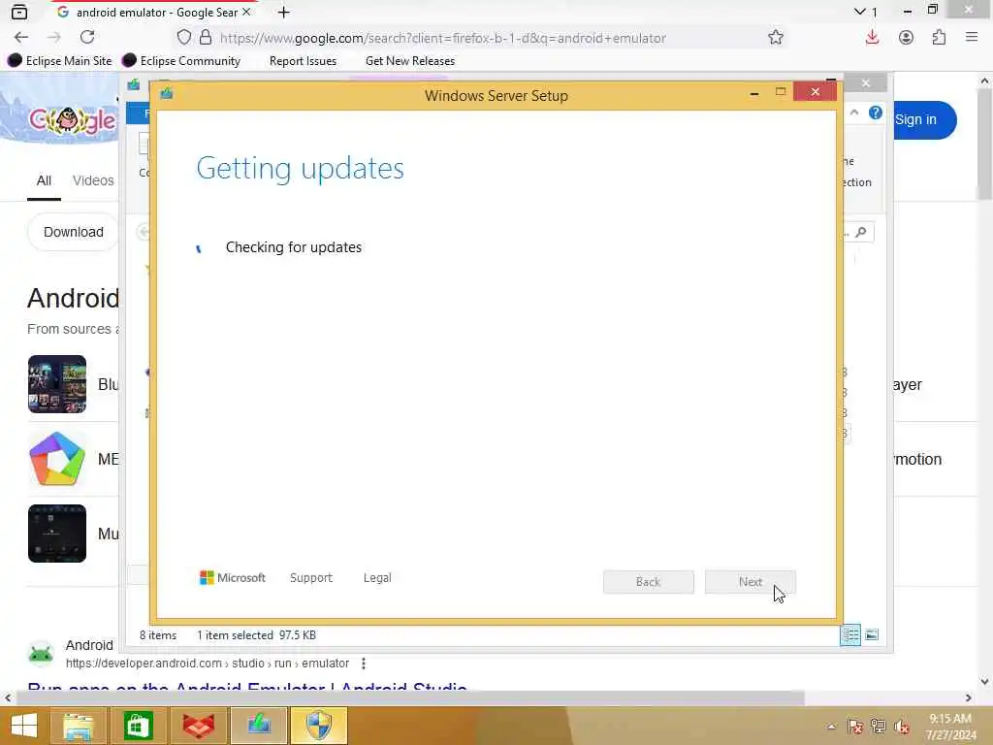Open the Windows Store taskbar icon
993x745 pixels.
[x=139, y=726]
